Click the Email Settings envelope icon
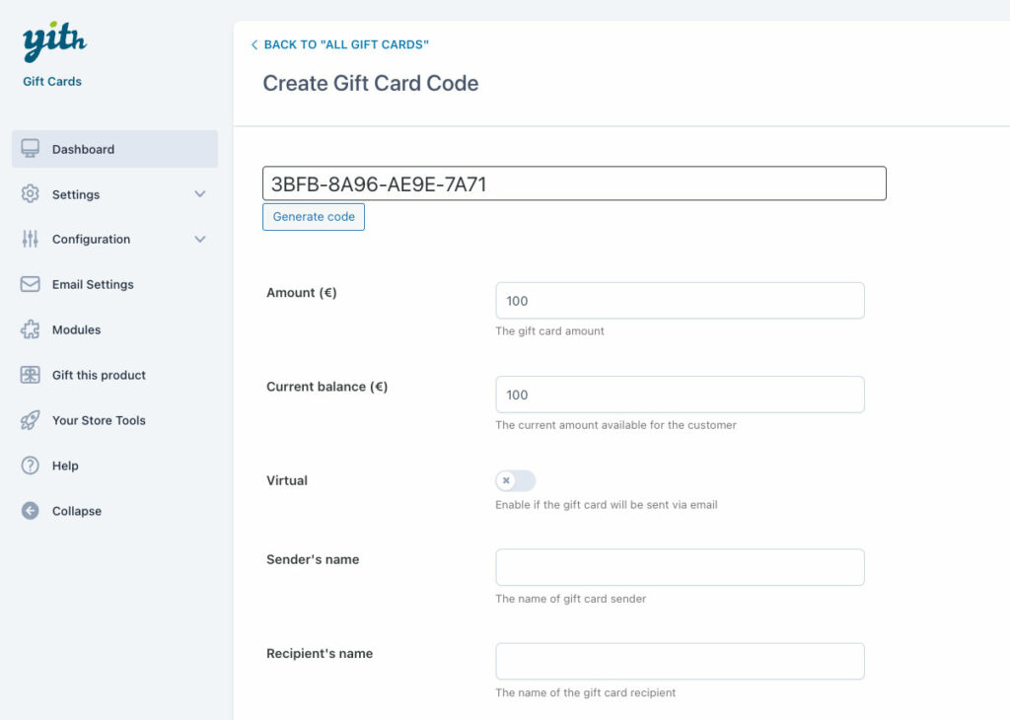Image resolution: width=1010 pixels, height=720 pixels. click(x=30, y=284)
